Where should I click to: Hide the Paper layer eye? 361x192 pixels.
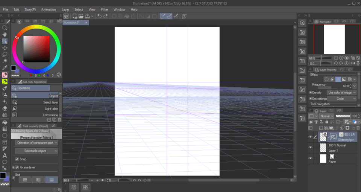tap(310, 158)
